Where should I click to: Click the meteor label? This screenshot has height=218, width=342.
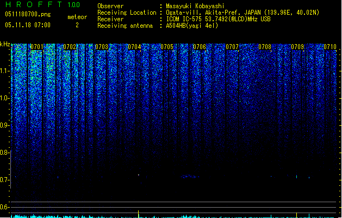pos(77,17)
